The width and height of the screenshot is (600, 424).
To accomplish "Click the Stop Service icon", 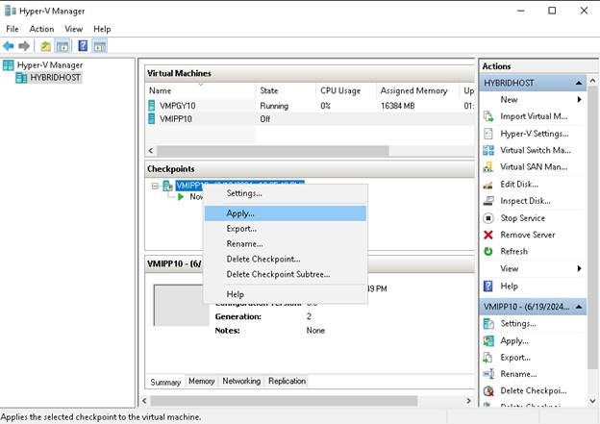I will tap(488, 218).
